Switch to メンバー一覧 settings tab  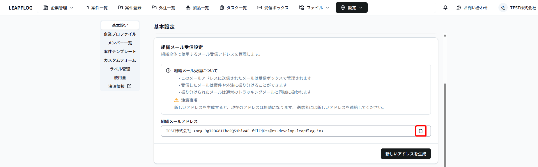coord(120,43)
